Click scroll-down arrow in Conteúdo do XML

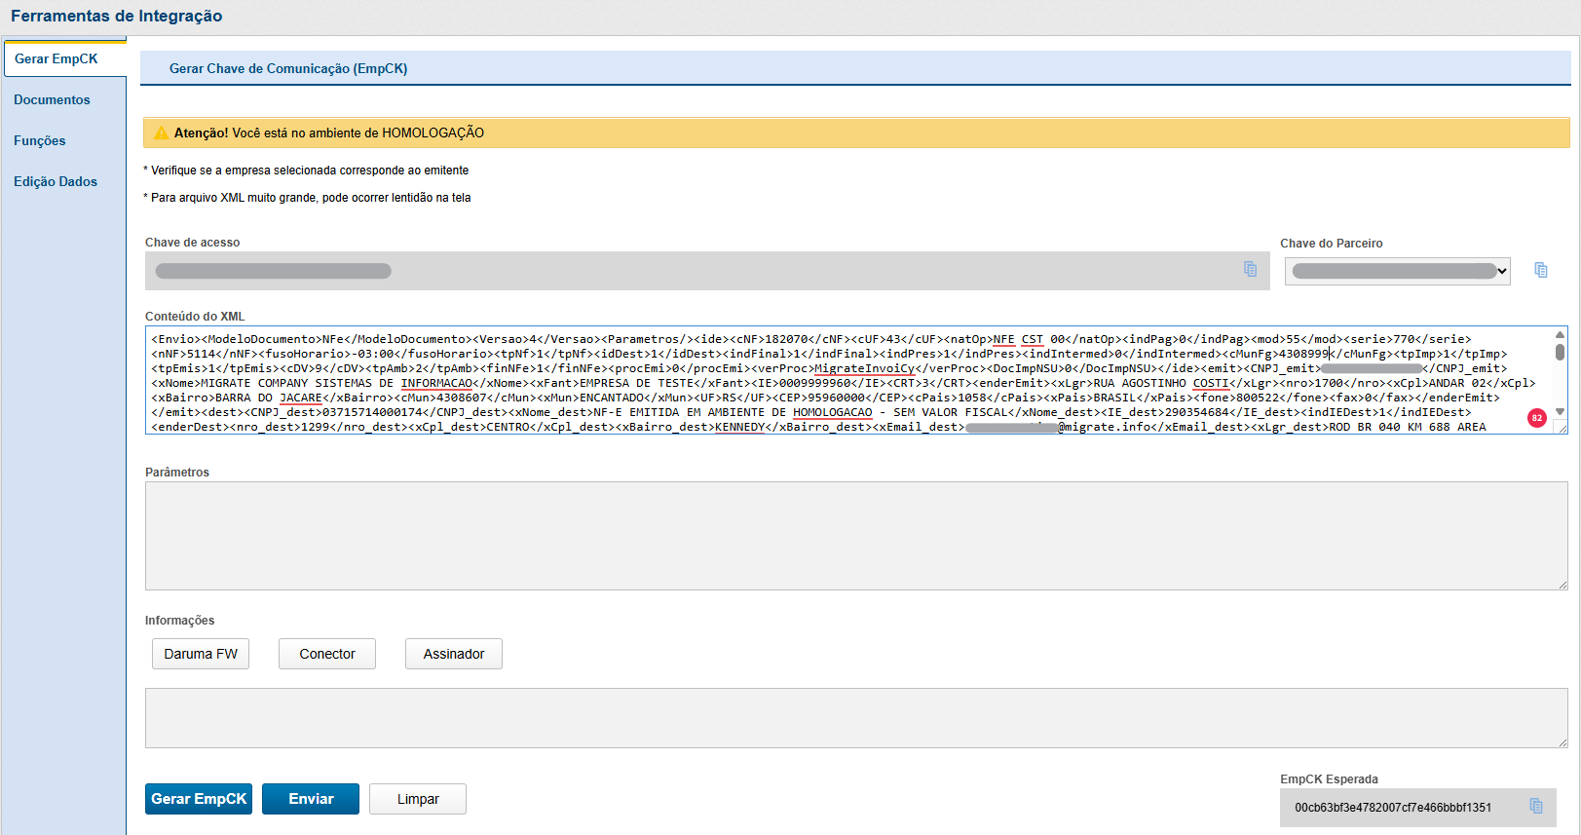click(x=1559, y=411)
